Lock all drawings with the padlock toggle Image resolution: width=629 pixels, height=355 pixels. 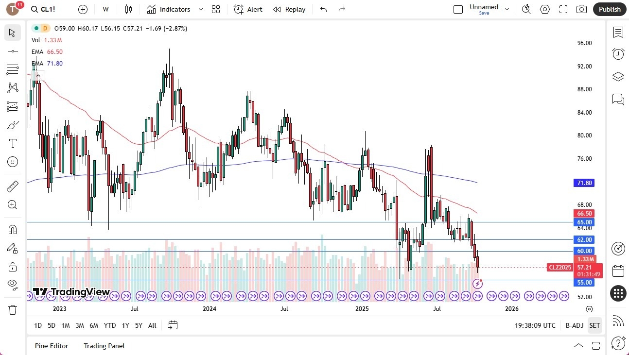pyautogui.click(x=12, y=267)
